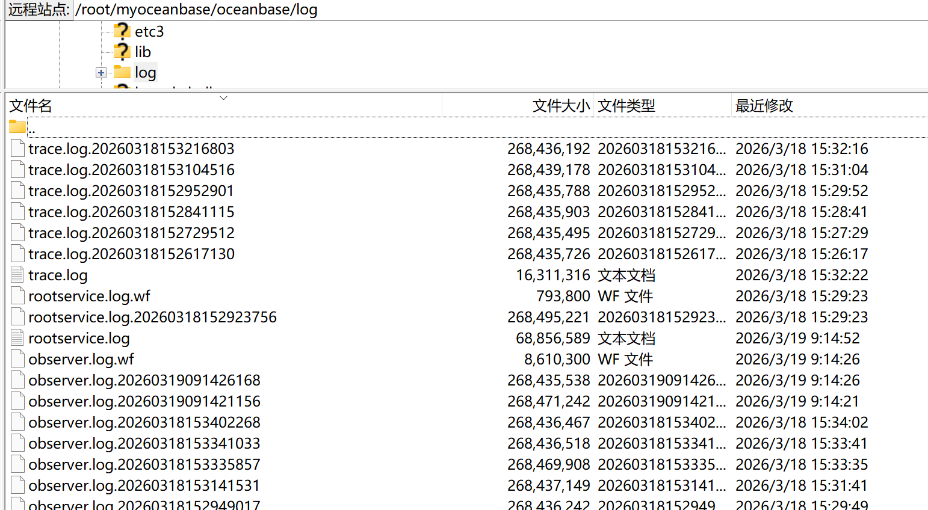Select file observer.log.20260319091426168

[144, 380]
